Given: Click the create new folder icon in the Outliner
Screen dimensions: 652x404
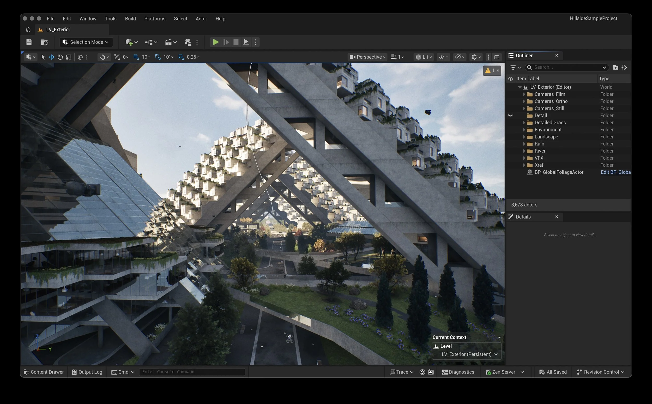Looking at the screenshot, I should point(615,67).
